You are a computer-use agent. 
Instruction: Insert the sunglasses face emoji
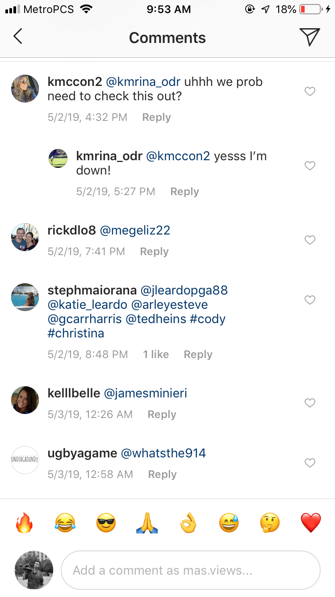(x=106, y=522)
